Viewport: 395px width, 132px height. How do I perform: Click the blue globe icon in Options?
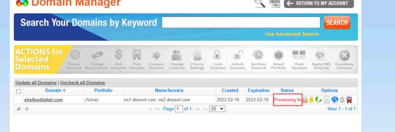pos(335,100)
